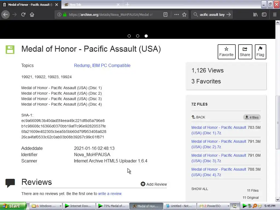Click the orange magnifier tray icon
Image resolution: width=280 pixels, height=210 pixels.
tap(255, 206)
